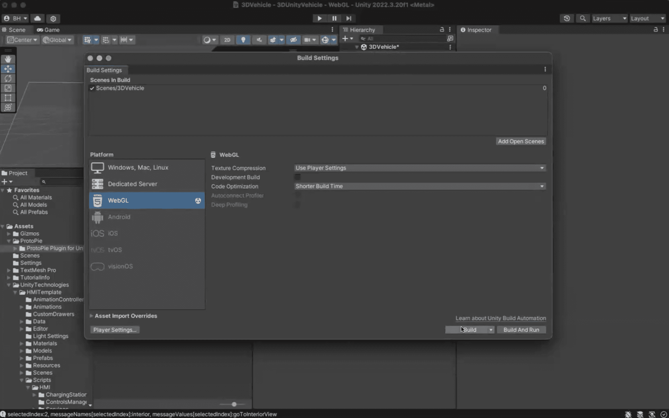
Task: Select the Rect transform tool
Action: tap(8, 98)
